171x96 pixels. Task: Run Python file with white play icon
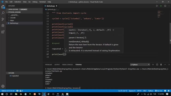pyautogui.click(x=157, y=6)
